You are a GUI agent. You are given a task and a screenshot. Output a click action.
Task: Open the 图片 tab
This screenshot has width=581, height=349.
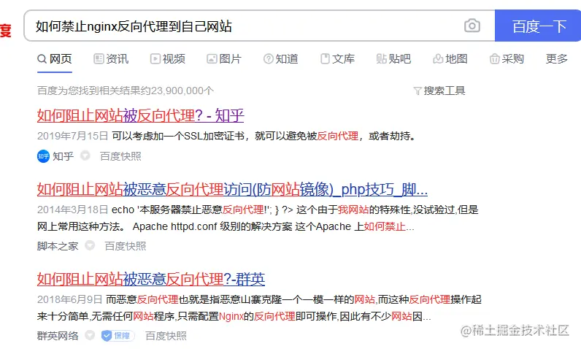click(x=224, y=58)
